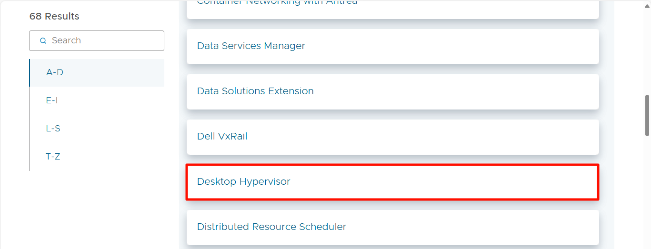This screenshot has width=651, height=249.
Task: Open the Dell VxRail product link
Action: 222,137
